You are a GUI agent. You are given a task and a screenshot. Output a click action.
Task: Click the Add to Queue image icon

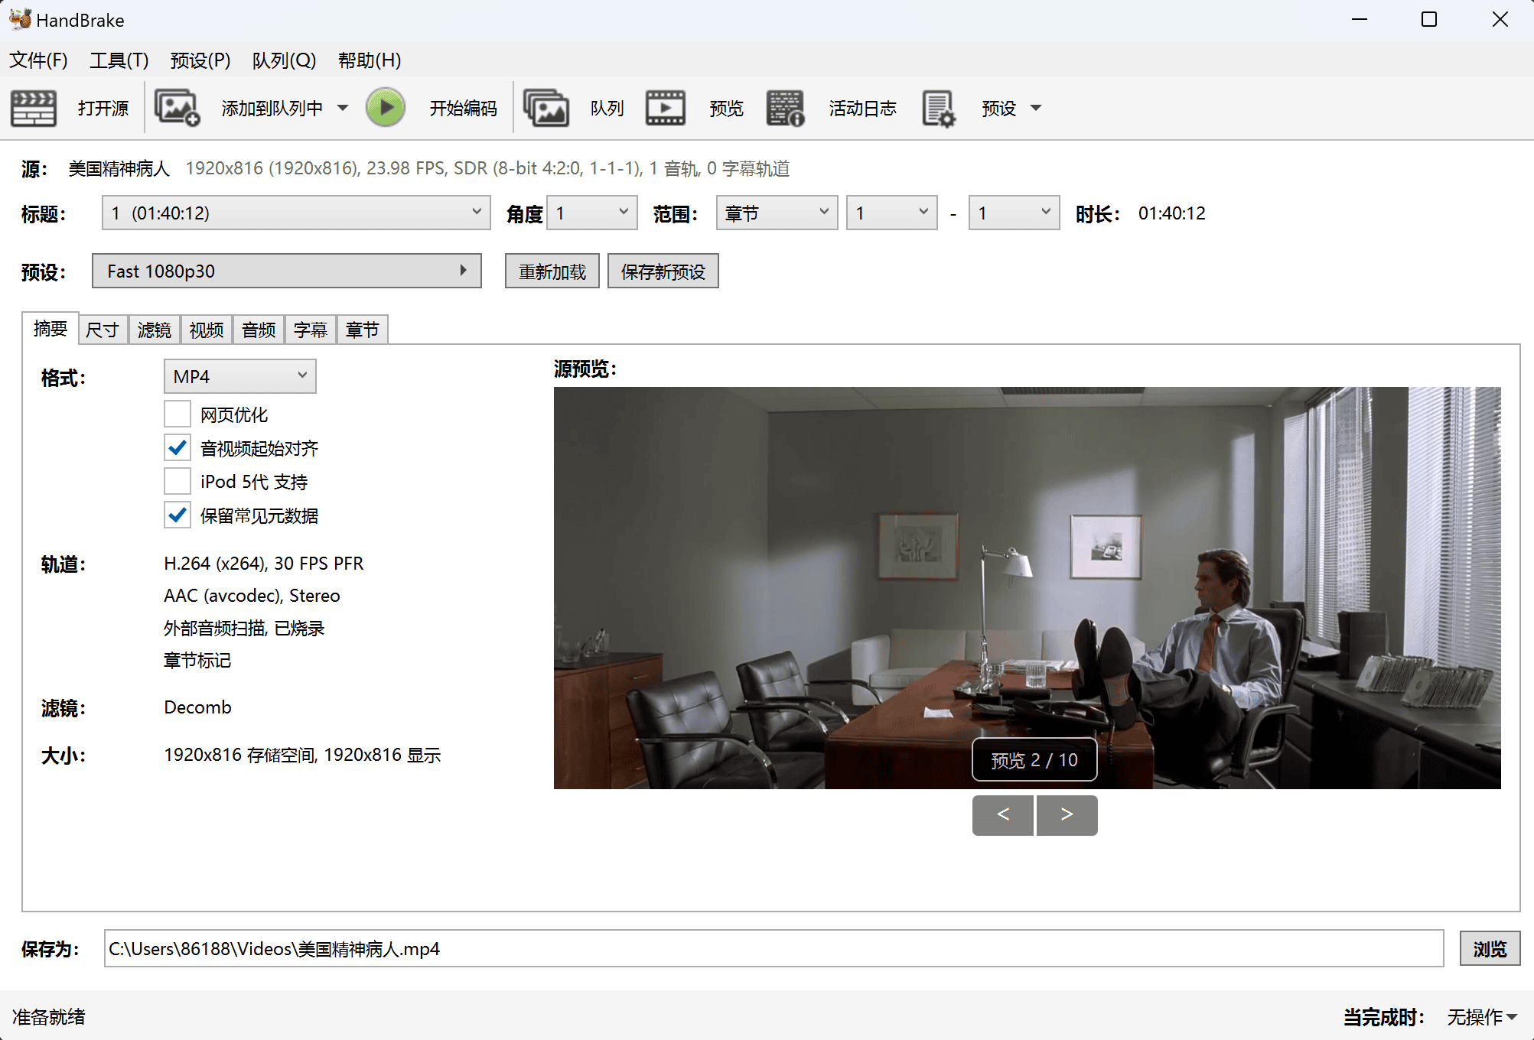click(177, 108)
